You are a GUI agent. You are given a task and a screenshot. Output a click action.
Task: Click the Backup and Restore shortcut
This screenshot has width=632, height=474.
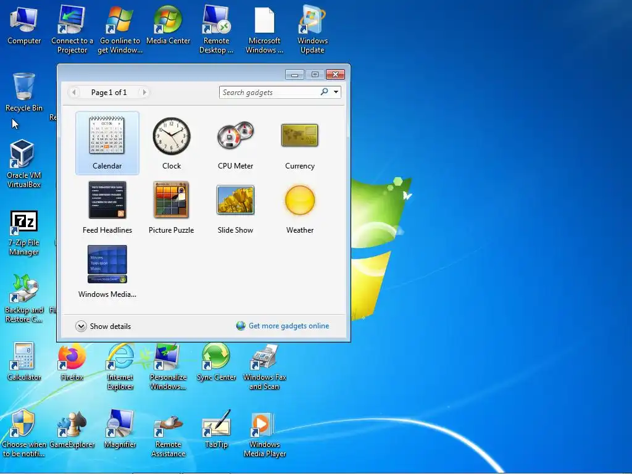[24, 298]
